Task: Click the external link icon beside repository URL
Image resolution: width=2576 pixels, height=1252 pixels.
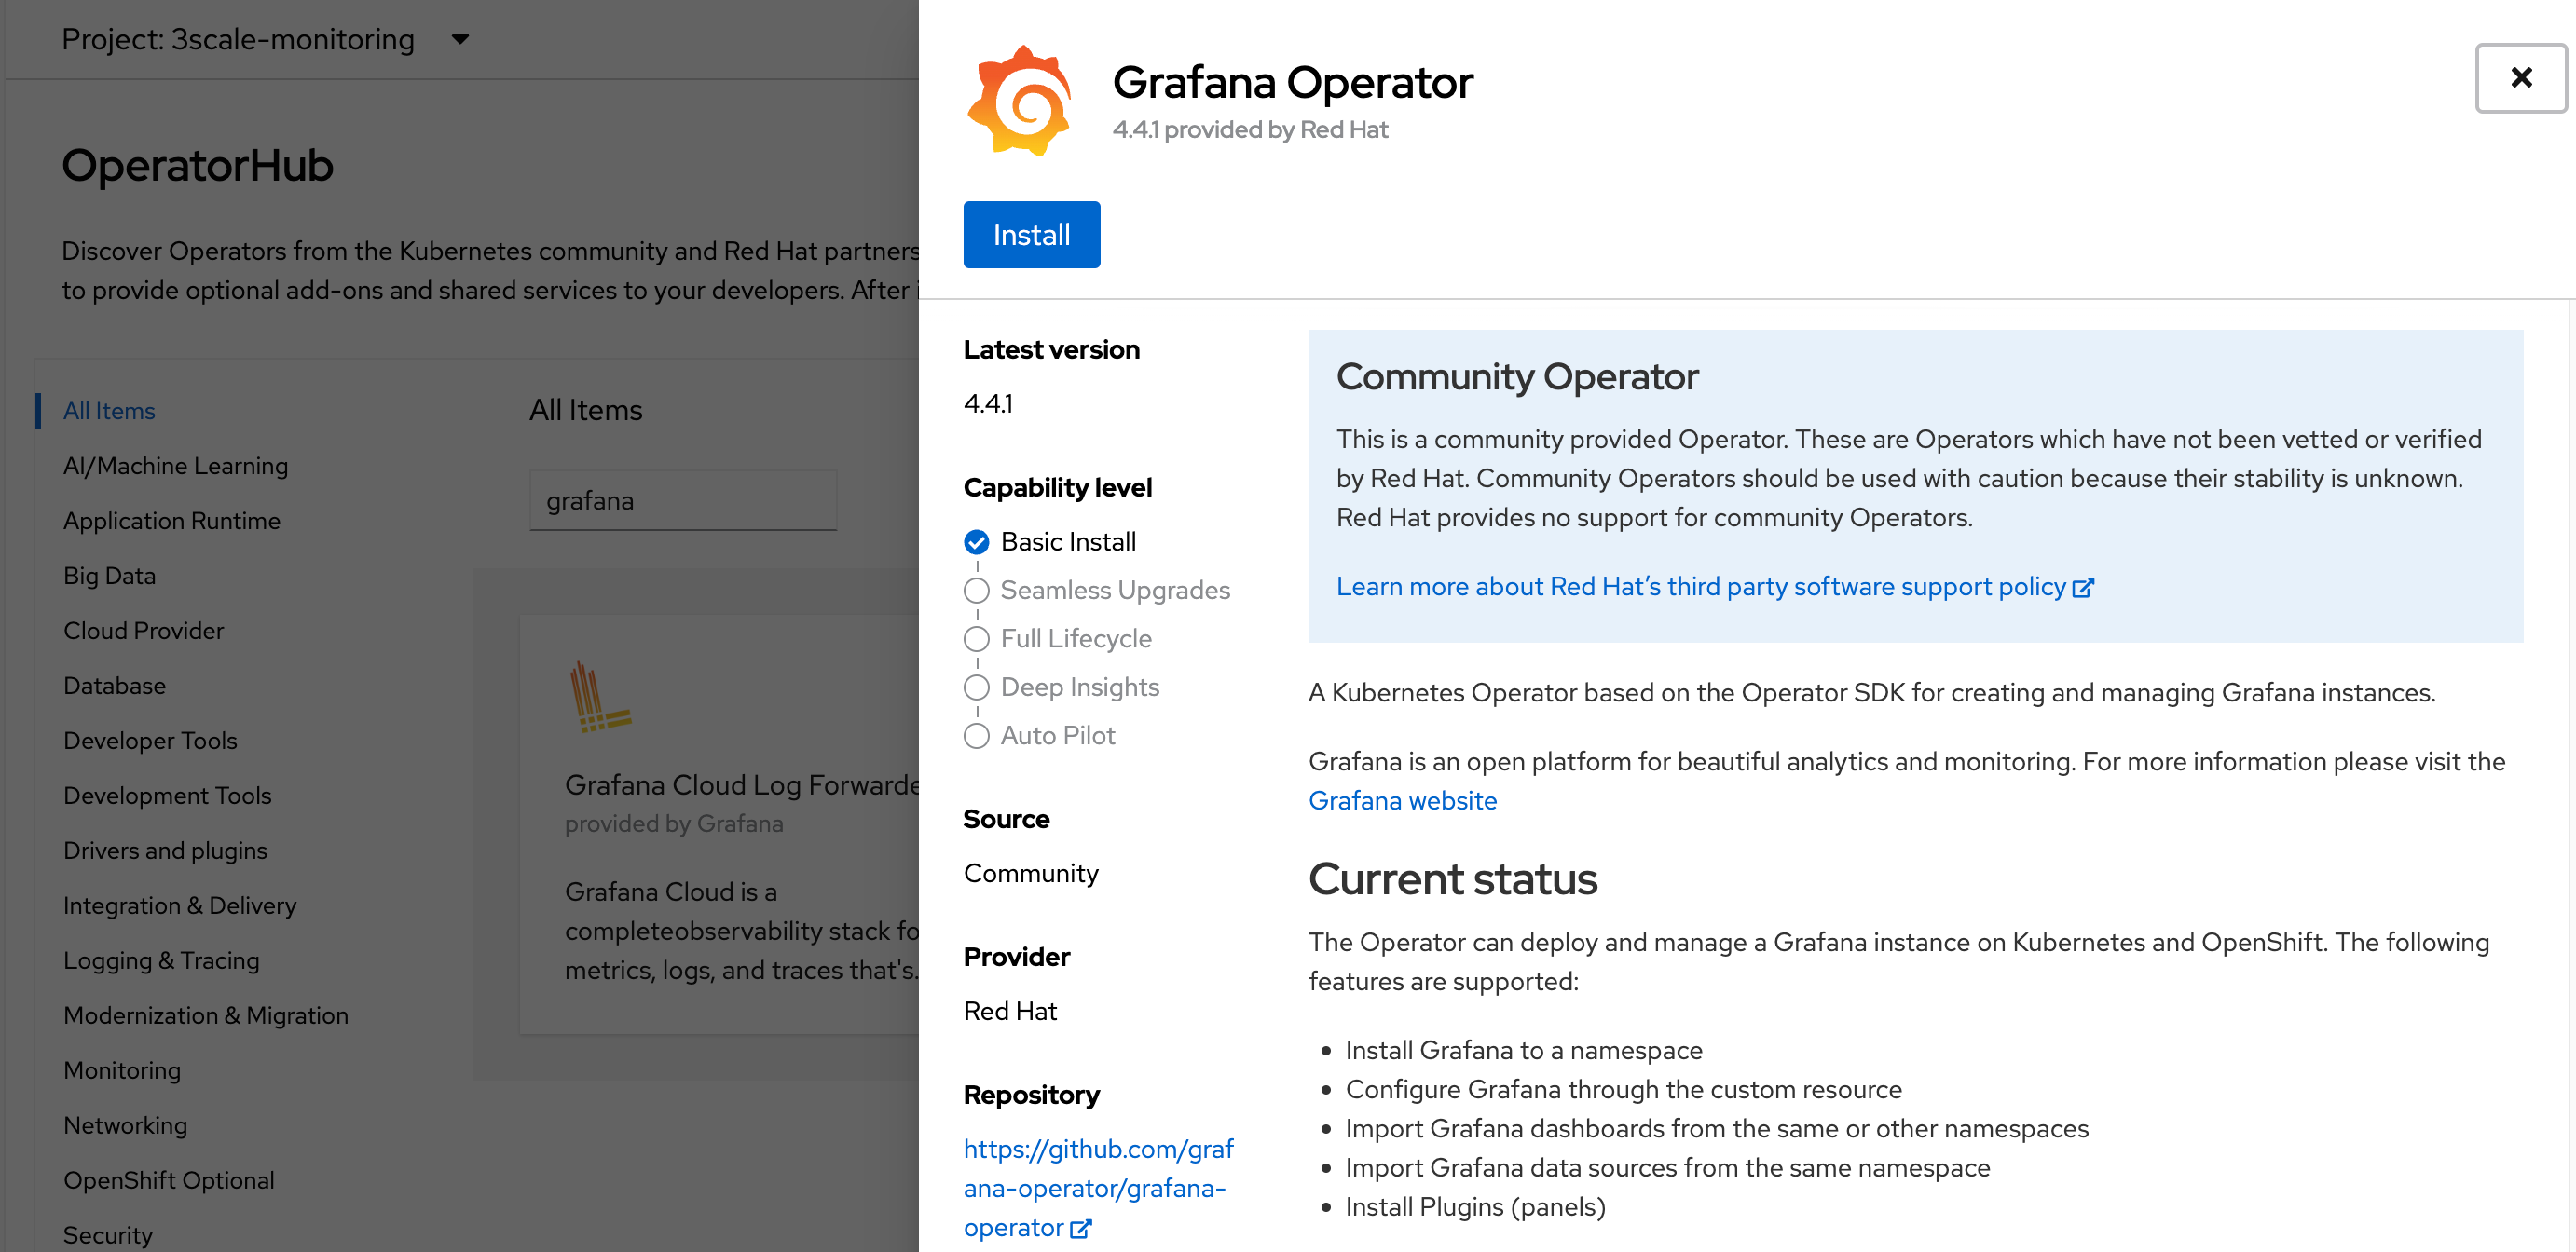Action: tap(1080, 1228)
